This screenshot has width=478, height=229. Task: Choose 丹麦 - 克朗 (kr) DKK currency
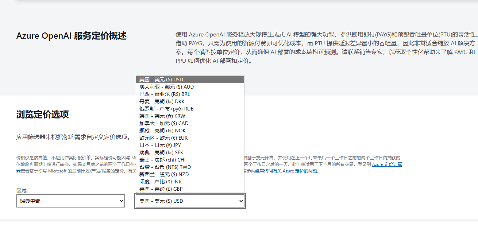(x=190, y=101)
